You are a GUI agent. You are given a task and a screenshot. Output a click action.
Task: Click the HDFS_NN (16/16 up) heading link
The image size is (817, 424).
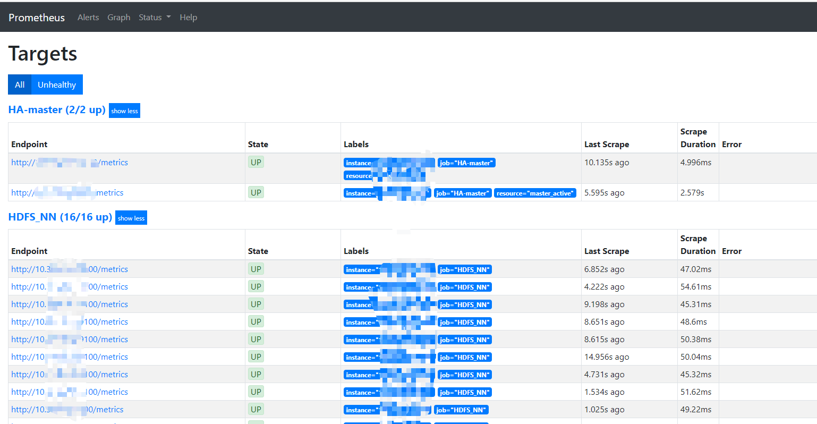[60, 217]
